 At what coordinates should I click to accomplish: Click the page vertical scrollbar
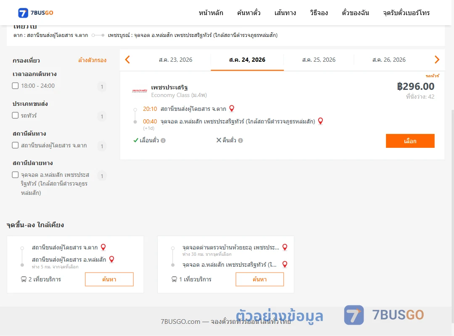tap(452, 215)
